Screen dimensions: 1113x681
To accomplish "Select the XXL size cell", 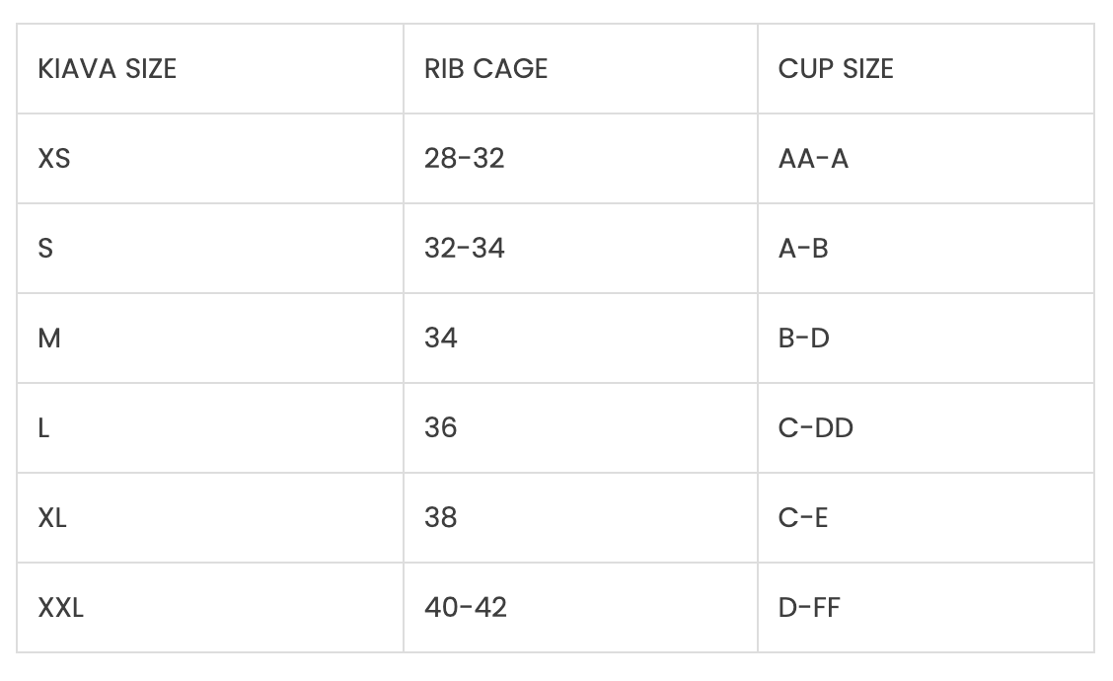I will (x=61, y=608).
